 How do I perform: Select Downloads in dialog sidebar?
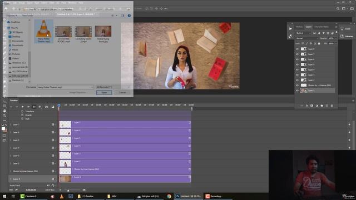[x=17, y=45]
